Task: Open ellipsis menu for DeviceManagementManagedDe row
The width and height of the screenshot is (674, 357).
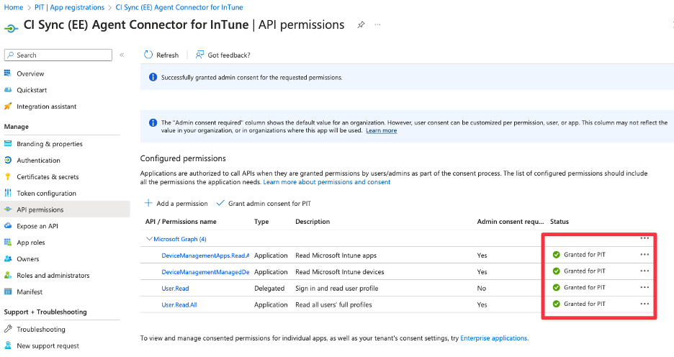Action: click(644, 271)
